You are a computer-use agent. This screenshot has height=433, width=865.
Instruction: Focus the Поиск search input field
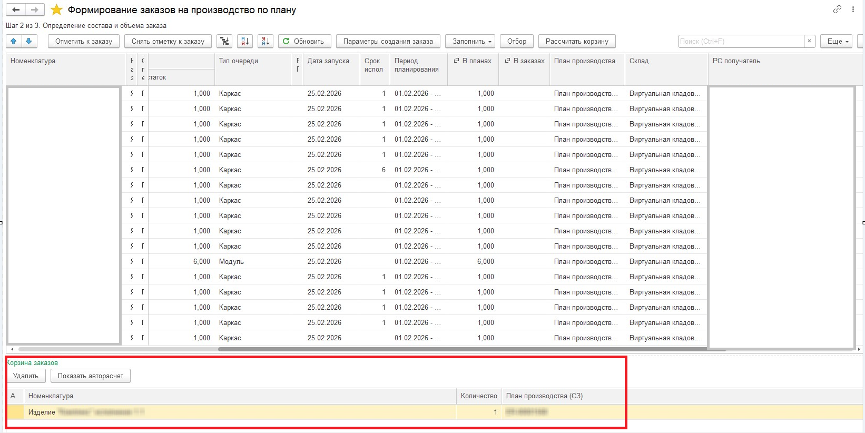click(740, 41)
